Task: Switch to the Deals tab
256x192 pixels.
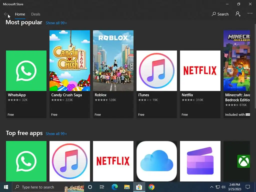Action: click(36, 14)
